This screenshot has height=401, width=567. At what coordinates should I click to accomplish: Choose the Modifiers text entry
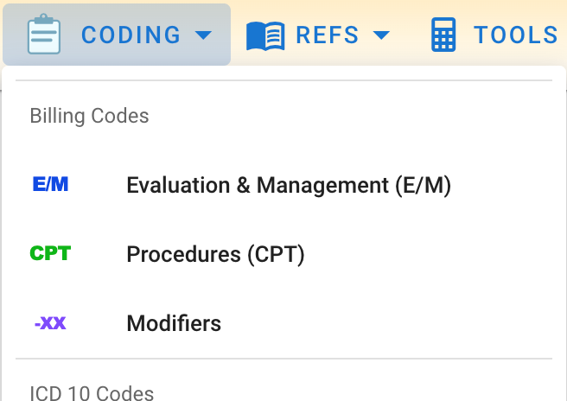pos(174,323)
